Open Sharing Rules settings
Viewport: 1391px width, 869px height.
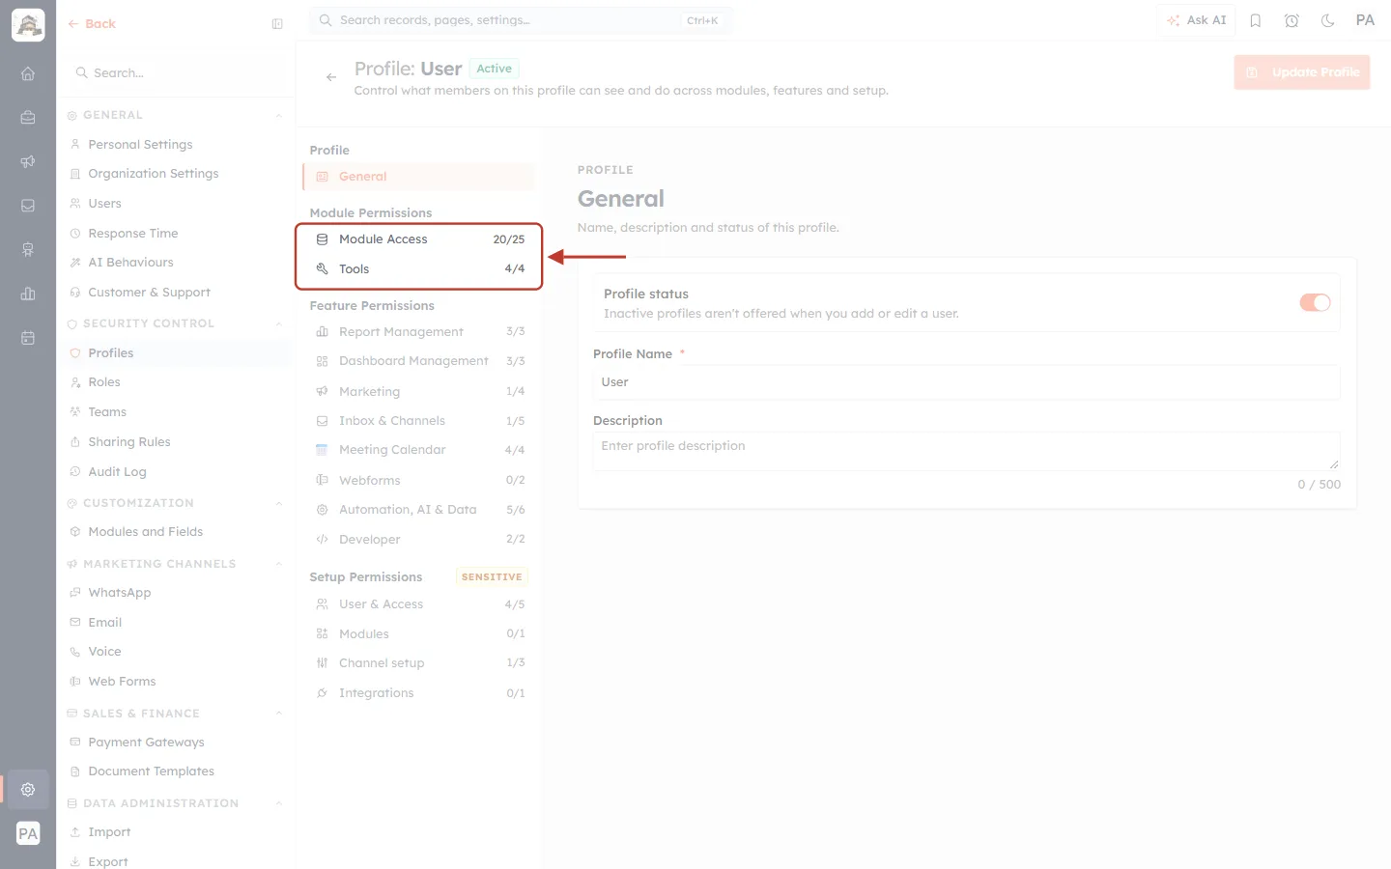[129, 442]
